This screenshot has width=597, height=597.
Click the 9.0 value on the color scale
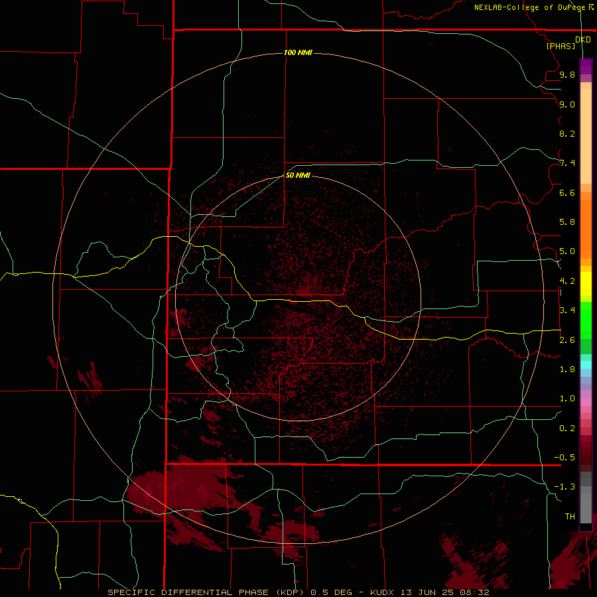pos(567,104)
